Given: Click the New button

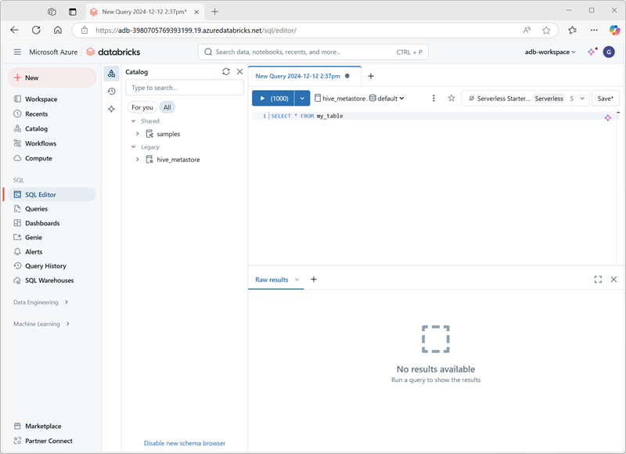Looking at the screenshot, I should (x=52, y=77).
